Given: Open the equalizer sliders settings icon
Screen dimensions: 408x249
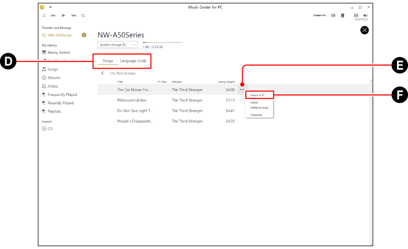Looking at the screenshot, I should pyautogui.click(x=333, y=16).
